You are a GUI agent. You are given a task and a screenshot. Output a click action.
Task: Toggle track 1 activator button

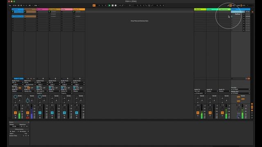point(16,113)
